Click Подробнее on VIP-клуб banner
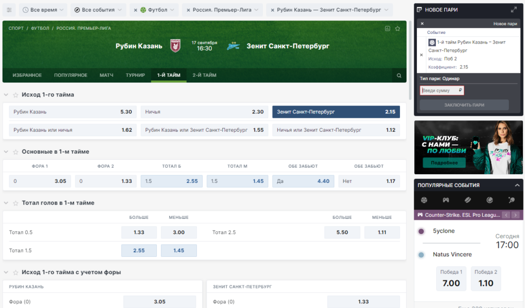 (x=444, y=162)
